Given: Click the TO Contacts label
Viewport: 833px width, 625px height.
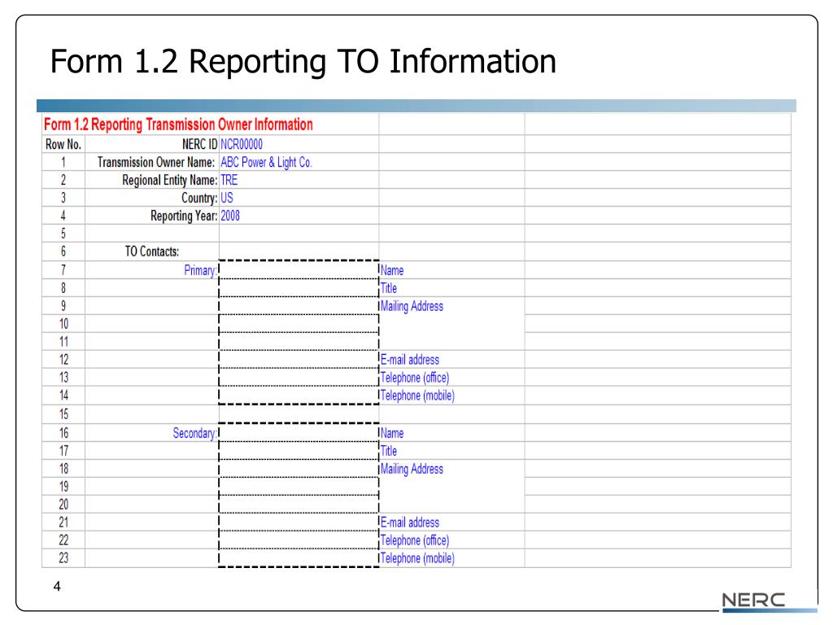Looking at the screenshot, I should click(152, 251).
